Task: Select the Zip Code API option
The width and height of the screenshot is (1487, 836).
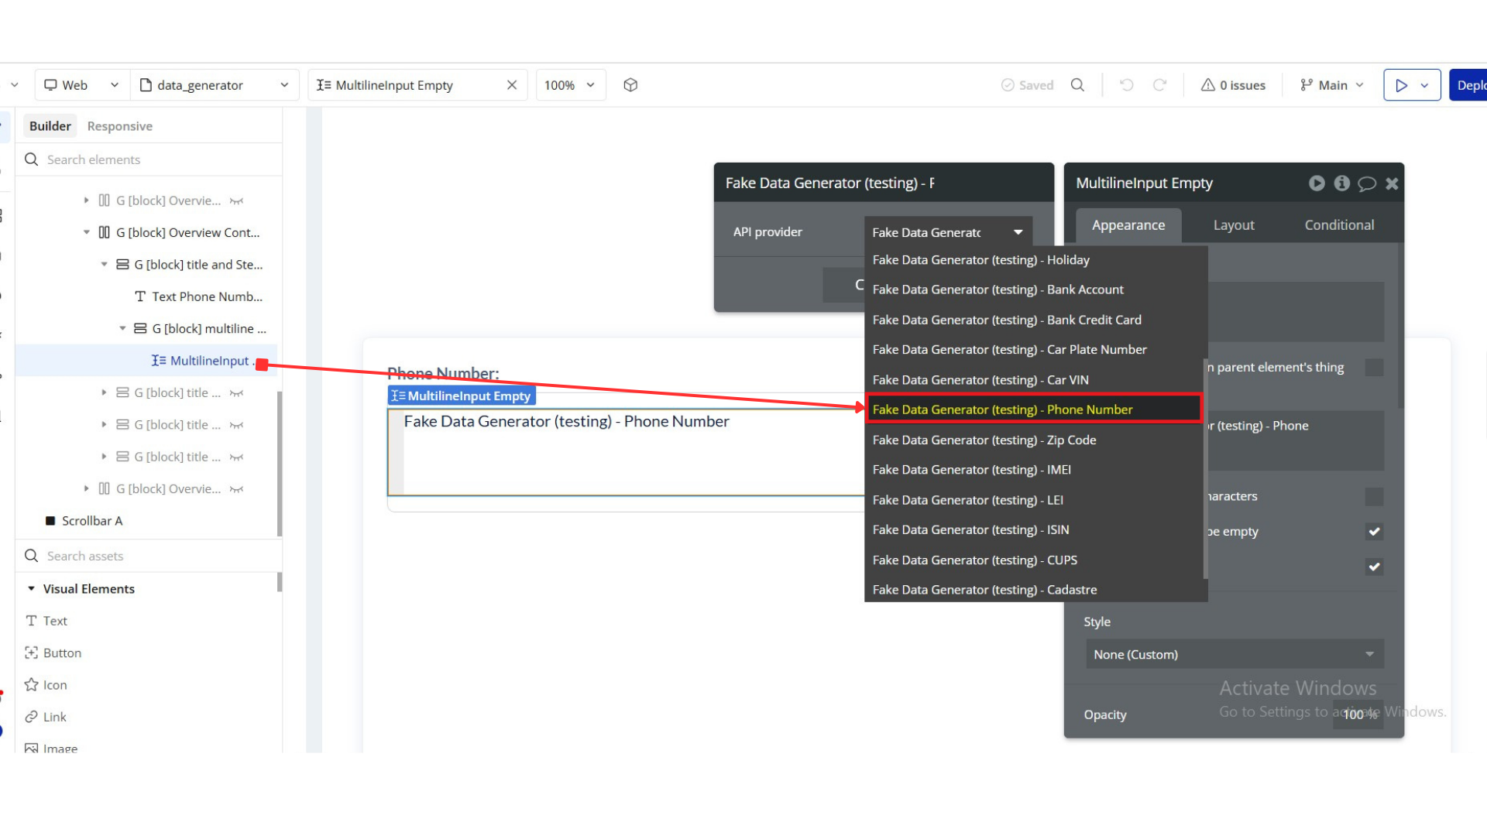Action: (x=984, y=440)
